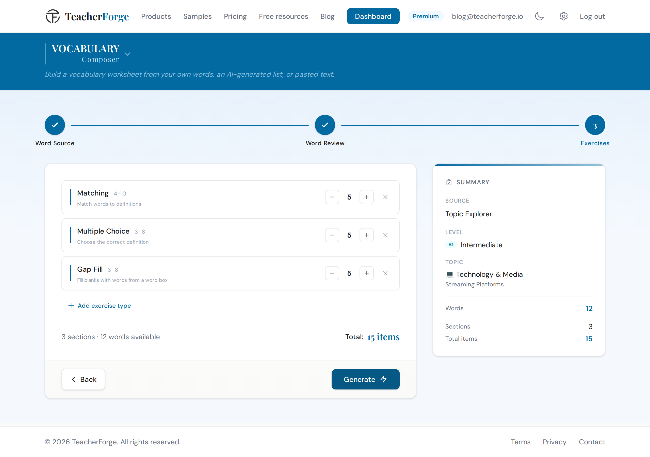Go to completed Word Source step
This screenshot has height=457, width=650.
click(x=55, y=125)
